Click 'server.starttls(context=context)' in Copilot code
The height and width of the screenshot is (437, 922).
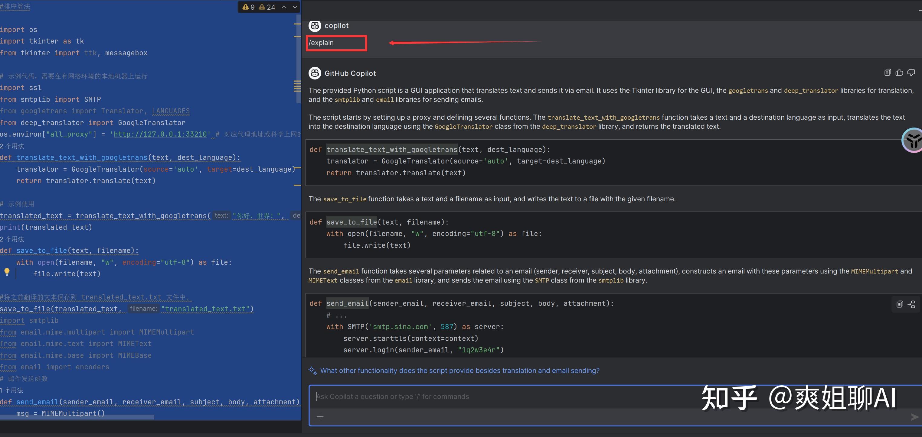pos(410,339)
